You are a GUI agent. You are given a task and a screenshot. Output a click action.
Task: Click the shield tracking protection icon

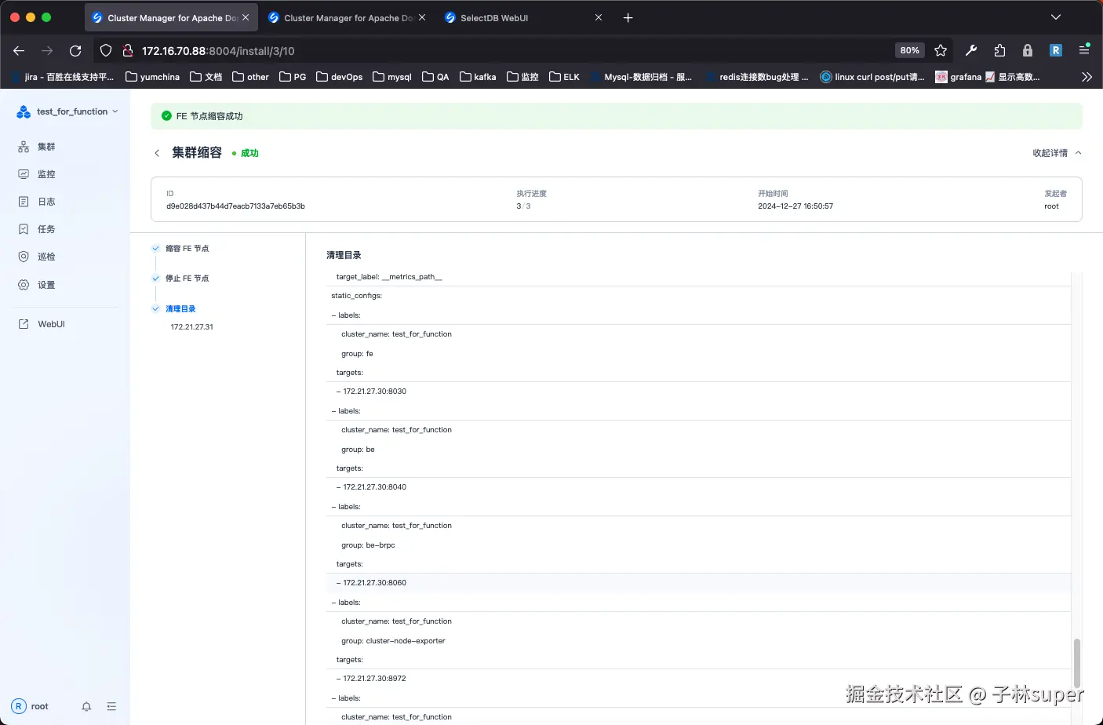pos(106,50)
